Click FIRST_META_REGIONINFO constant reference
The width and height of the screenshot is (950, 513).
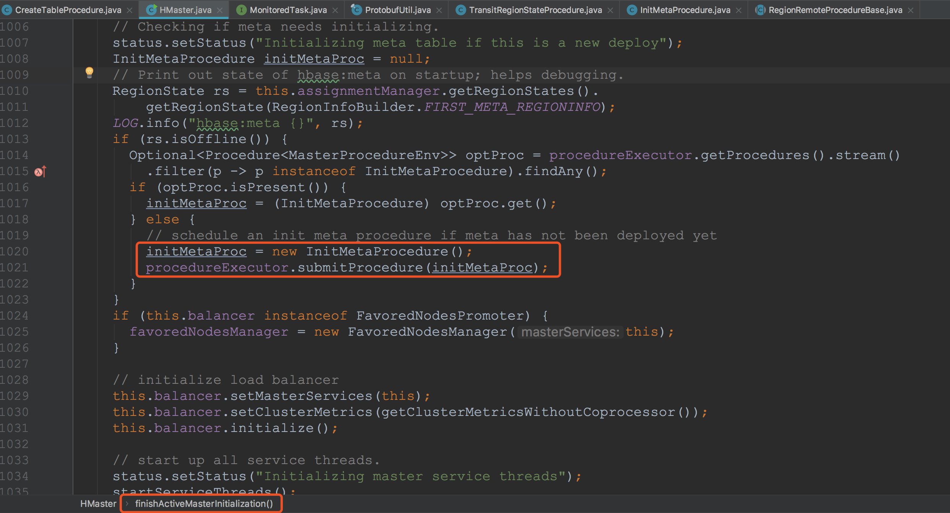point(512,107)
